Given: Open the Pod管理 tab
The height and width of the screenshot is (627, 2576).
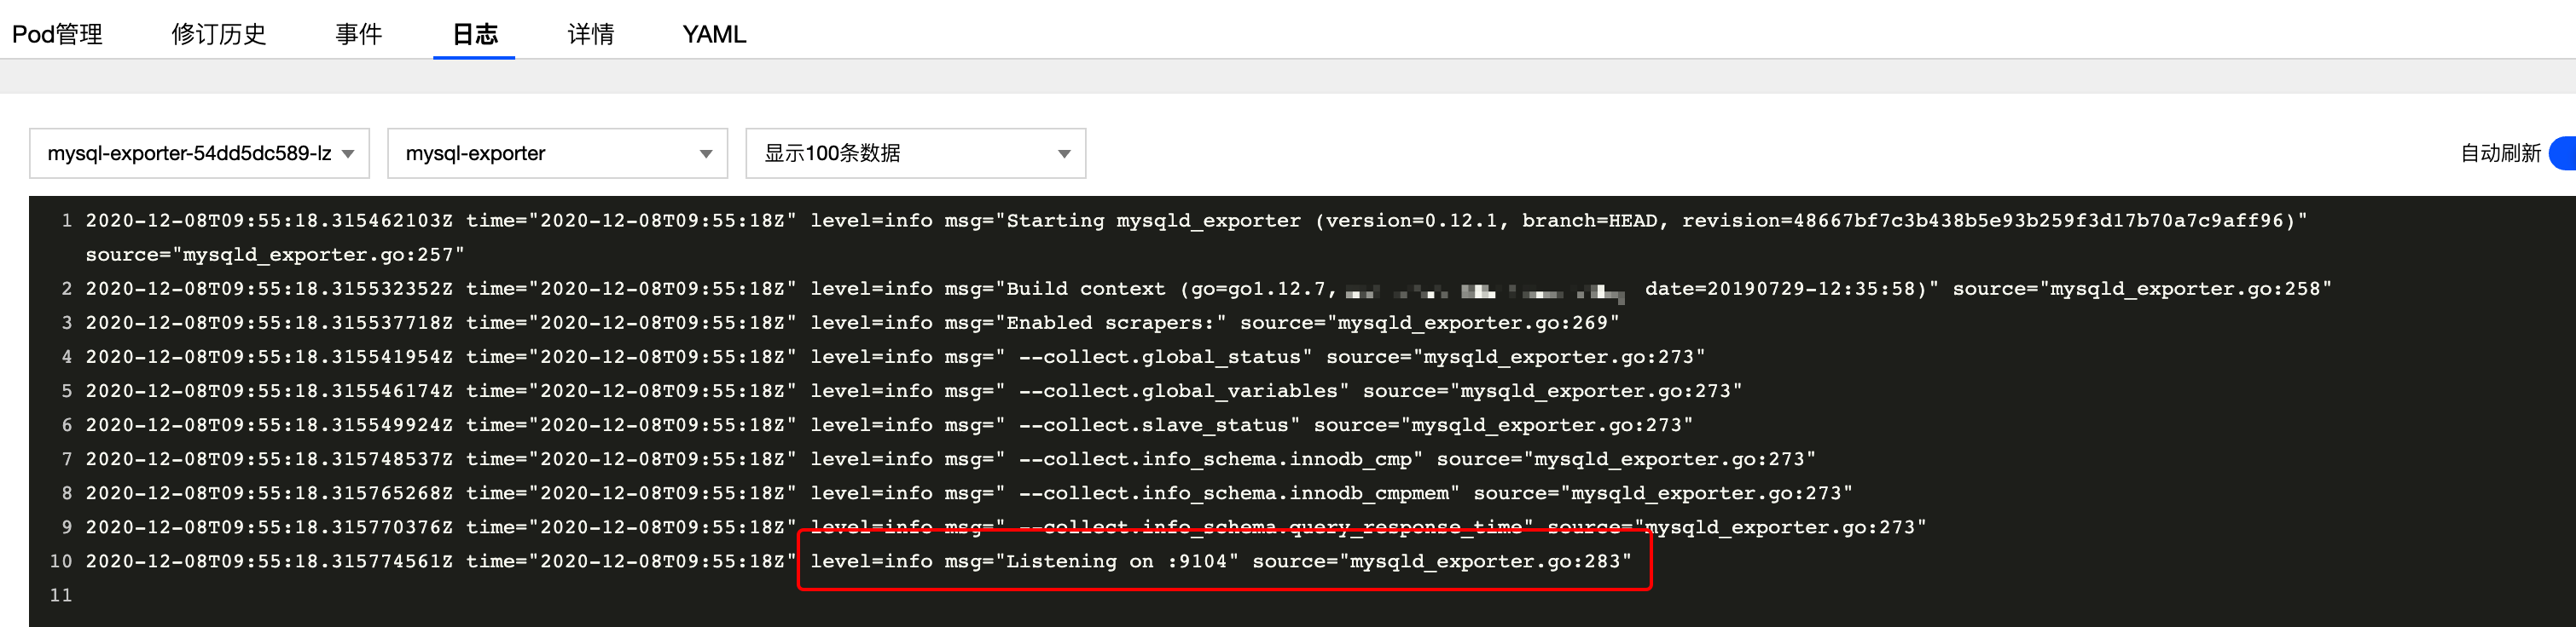Looking at the screenshot, I should coord(57,34).
